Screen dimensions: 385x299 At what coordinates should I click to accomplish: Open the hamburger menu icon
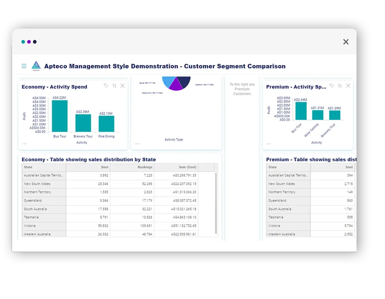click(24, 66)
